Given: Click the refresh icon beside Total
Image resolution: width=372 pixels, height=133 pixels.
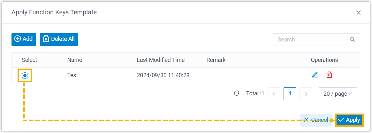Looking at the screenshot, I should tap(237, 93).
